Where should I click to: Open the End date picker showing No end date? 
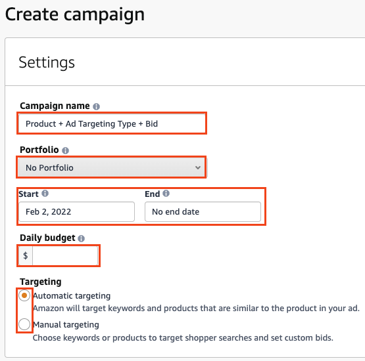tap(203, 211)
